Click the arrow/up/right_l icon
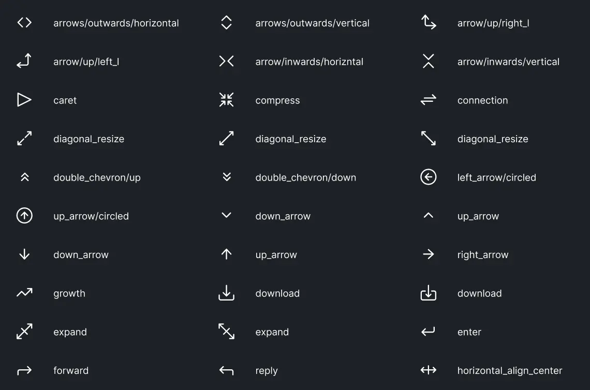 429,23
